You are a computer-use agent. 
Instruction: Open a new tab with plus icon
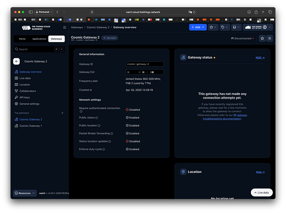point(263,12)
